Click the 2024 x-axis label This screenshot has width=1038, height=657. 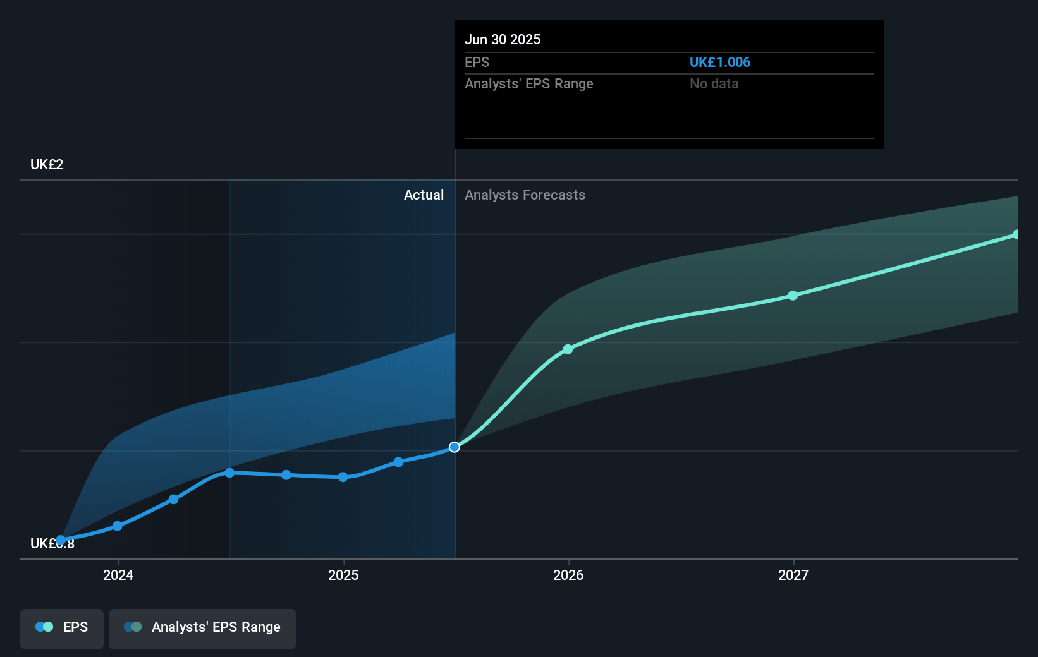point(118,575)
